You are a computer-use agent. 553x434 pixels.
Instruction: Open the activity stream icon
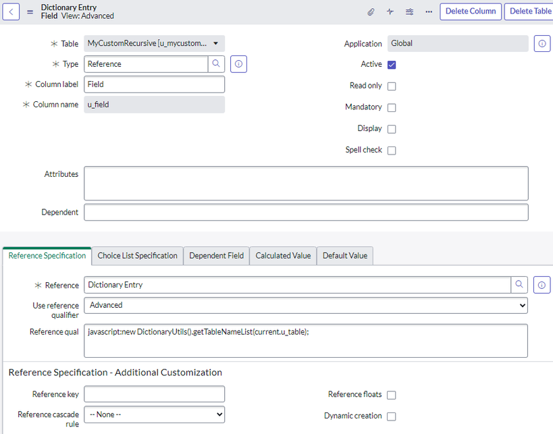(390, 12)
